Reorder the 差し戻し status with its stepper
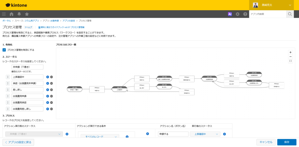 8,90
